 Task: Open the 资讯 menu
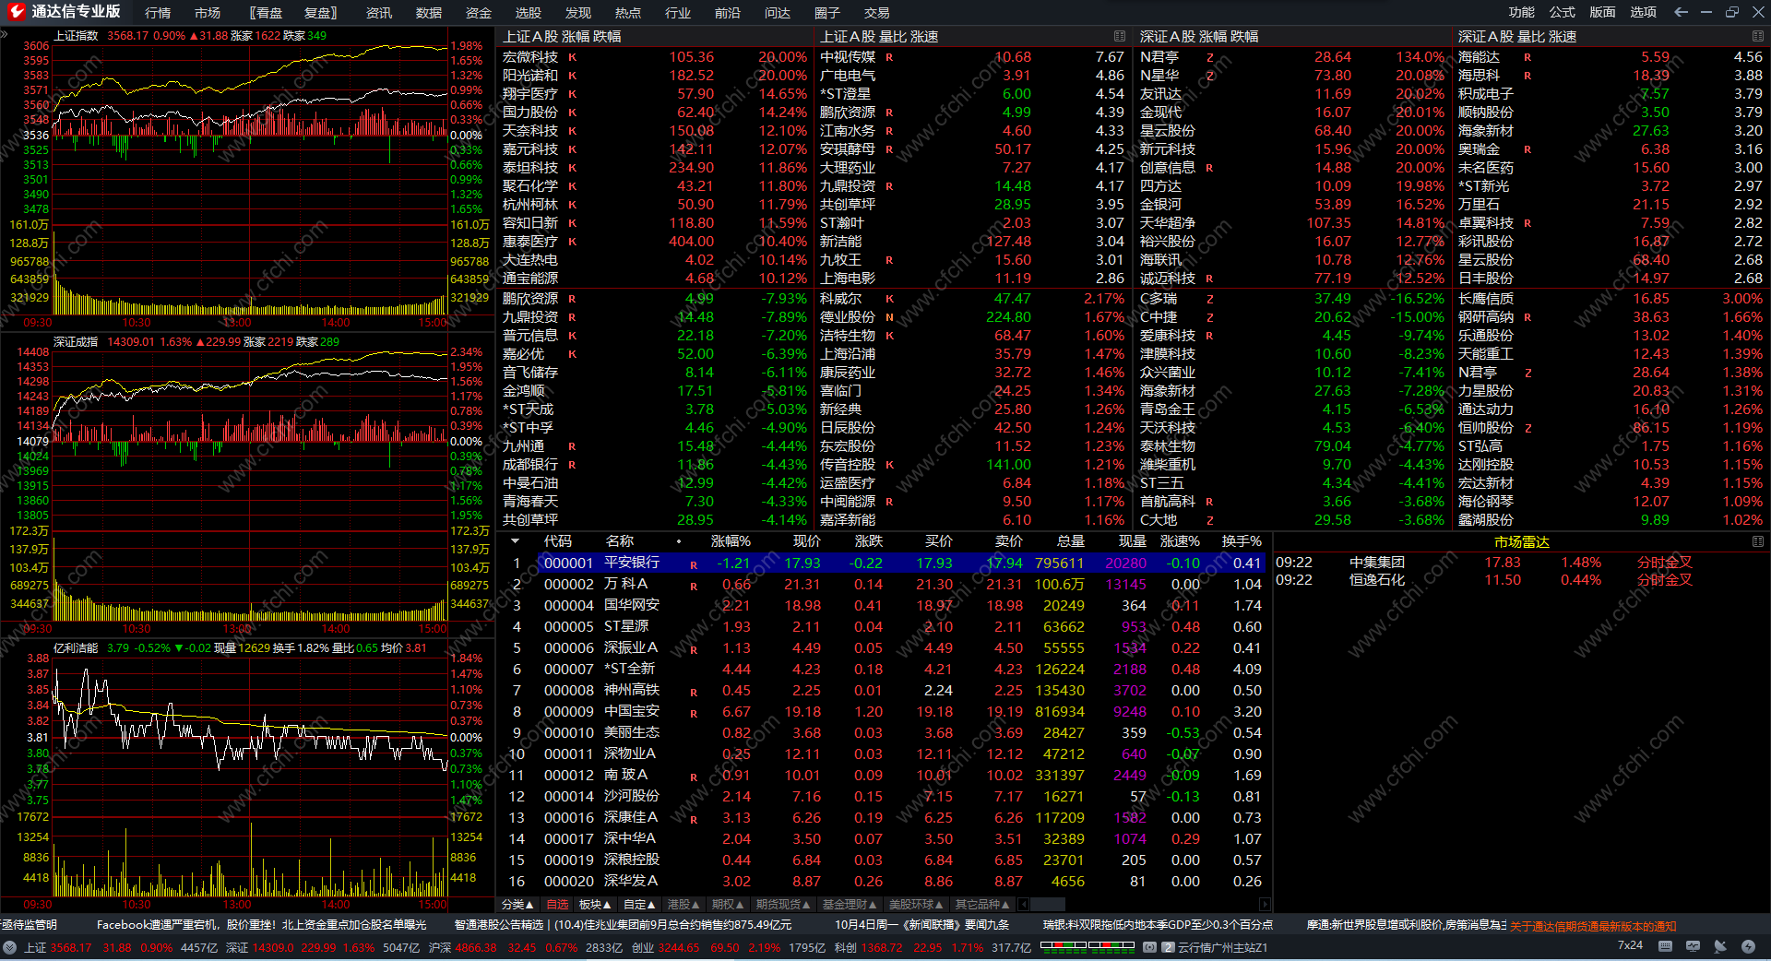click(379, 12)
